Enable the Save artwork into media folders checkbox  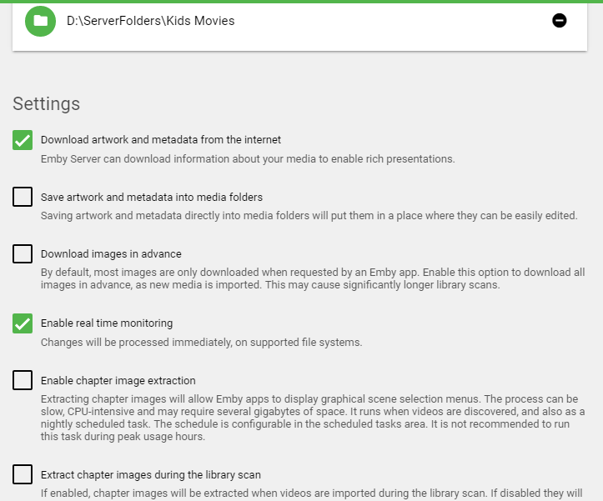[x=23, y=198]
